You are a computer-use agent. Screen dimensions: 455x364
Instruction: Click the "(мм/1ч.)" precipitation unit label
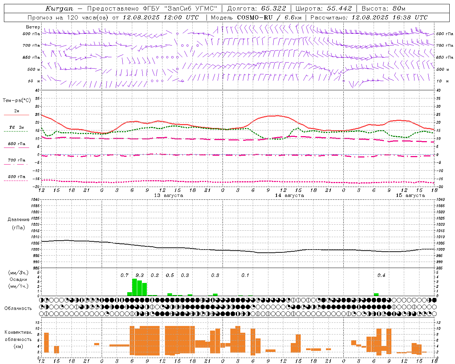tap(18, 286)
